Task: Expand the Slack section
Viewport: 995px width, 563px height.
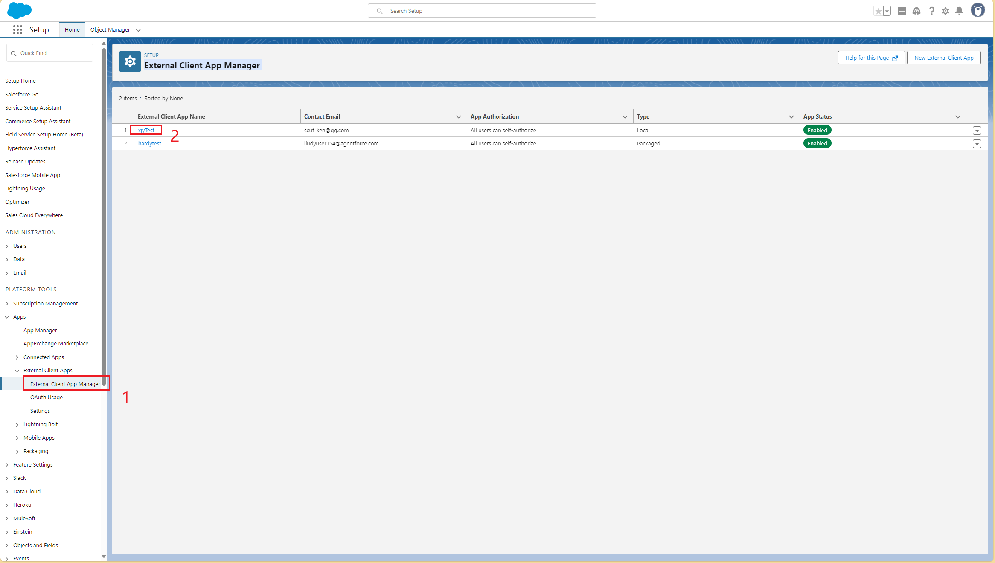Action: [x=7, y=478]
